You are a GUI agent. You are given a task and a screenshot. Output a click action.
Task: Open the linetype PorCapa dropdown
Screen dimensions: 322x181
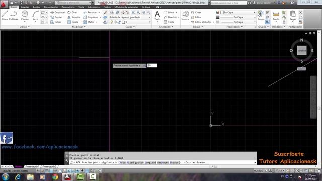tap(237, 22)
